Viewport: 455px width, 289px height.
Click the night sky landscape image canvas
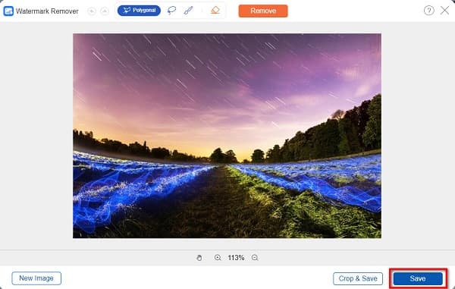pos(227,136)
